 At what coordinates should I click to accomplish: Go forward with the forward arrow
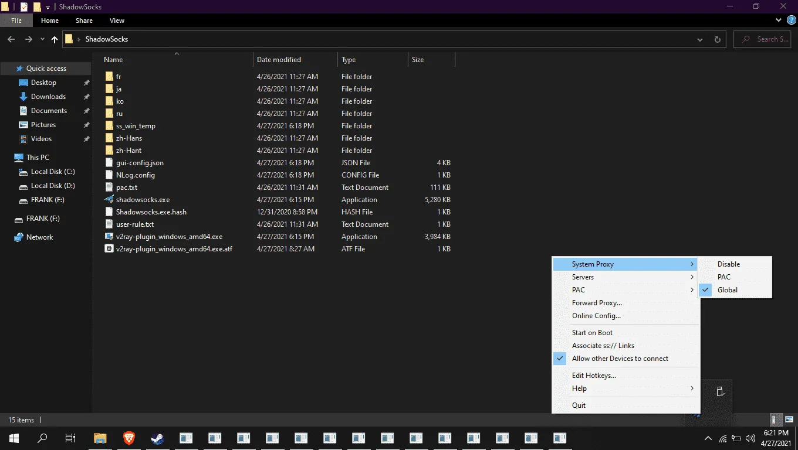28,39
